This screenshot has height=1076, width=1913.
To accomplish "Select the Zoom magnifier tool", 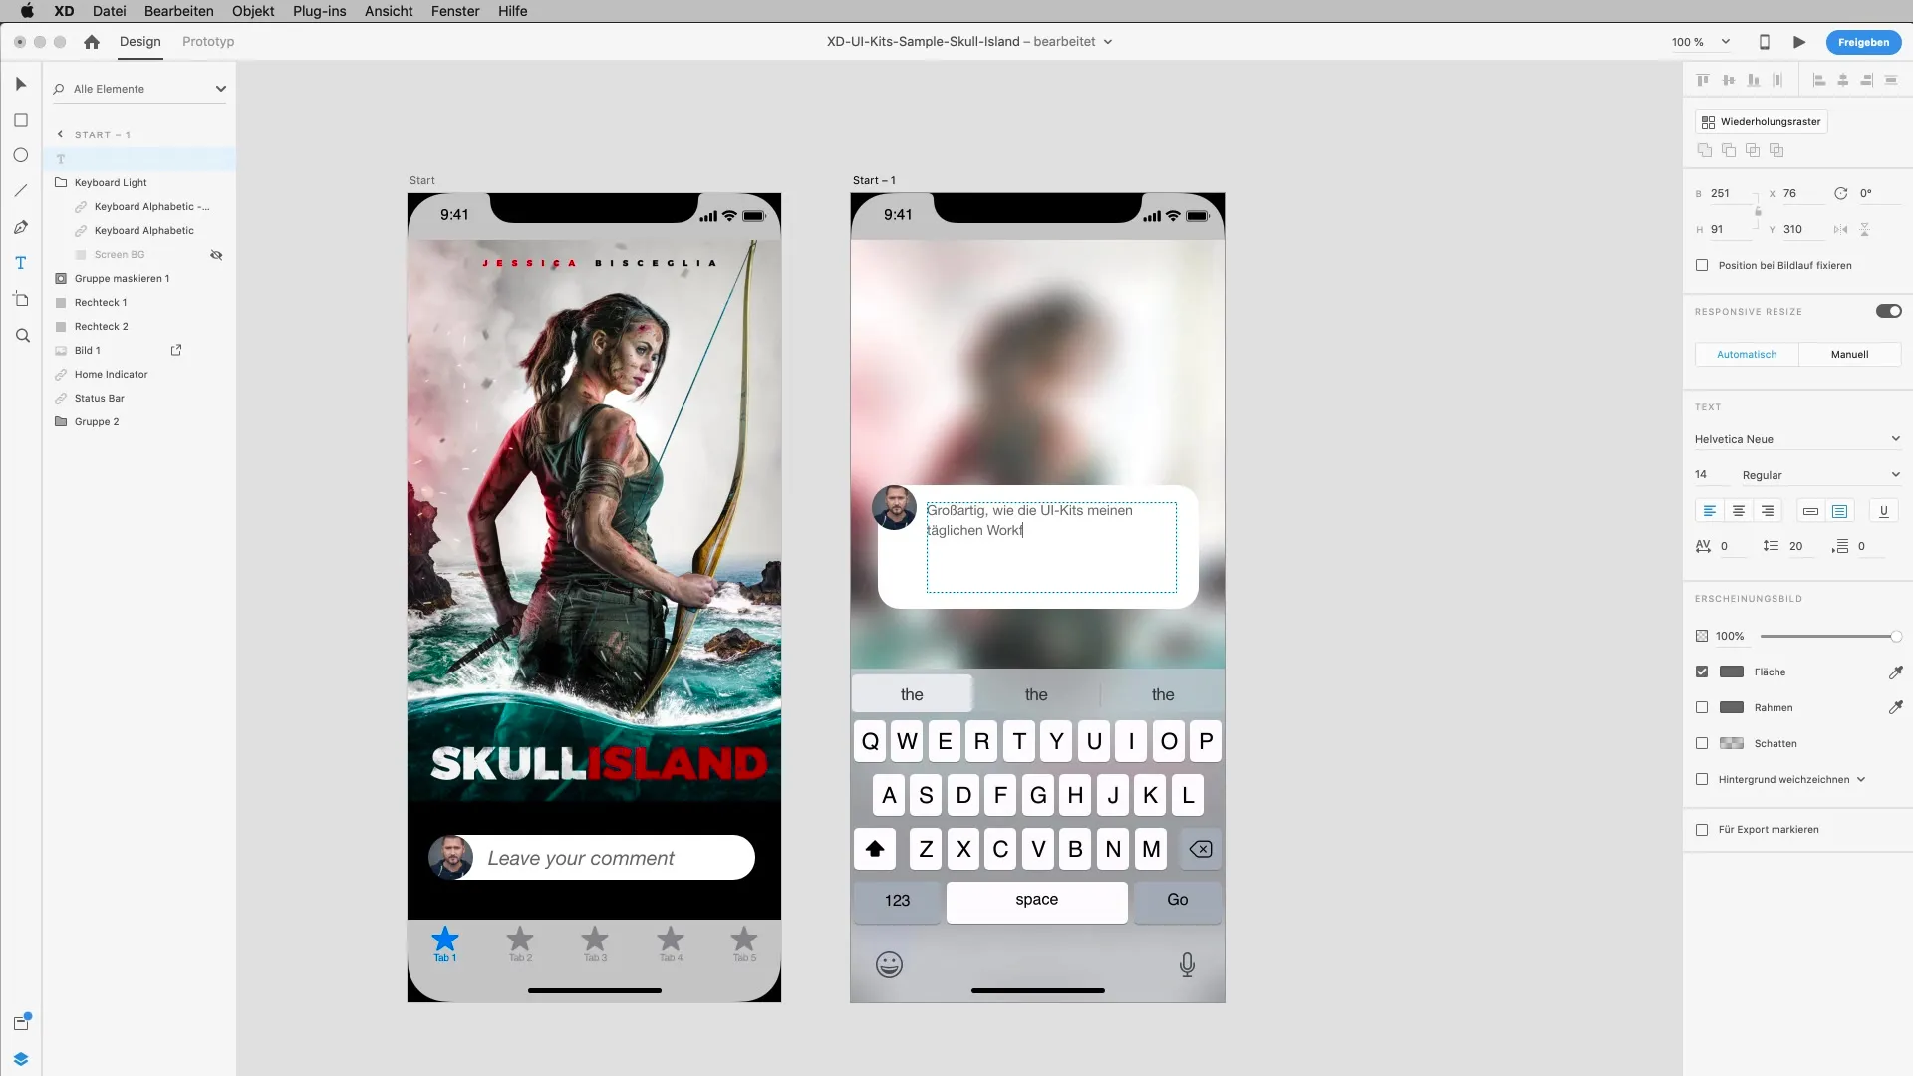I will (22, 336).
